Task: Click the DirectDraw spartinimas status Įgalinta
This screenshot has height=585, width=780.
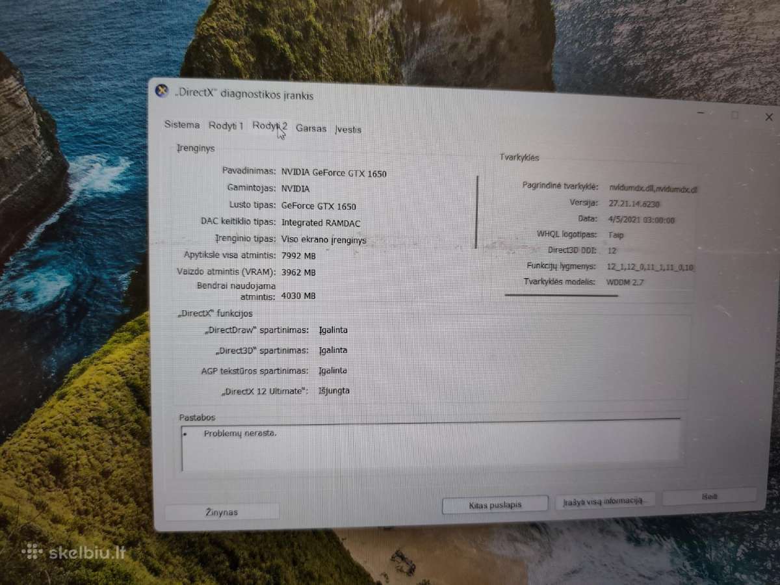Action: pyautogui.click(x=333, y=330)
